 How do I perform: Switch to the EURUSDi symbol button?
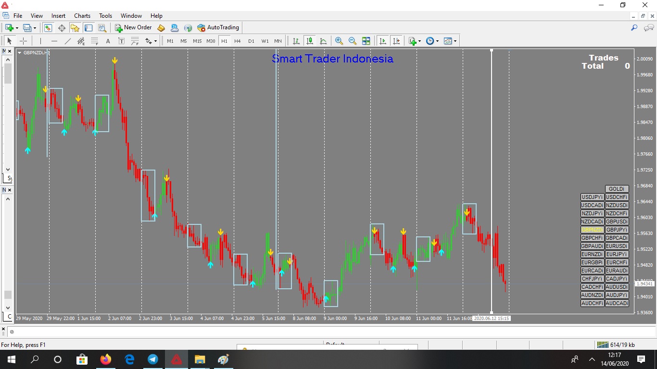[617, 246]
